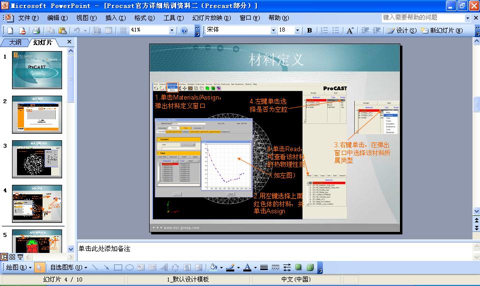The height and width of the screenshot is (286, 480).
Task: Select slide 3 thumbnail
Action: 37,159
